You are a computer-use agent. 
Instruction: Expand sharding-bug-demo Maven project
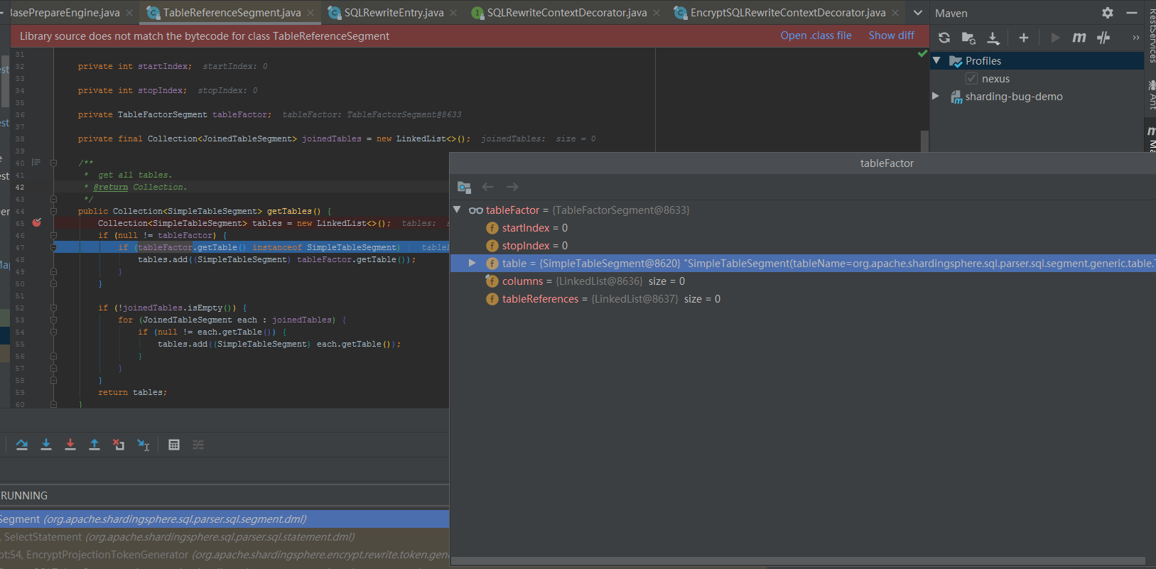pos(936,96)
